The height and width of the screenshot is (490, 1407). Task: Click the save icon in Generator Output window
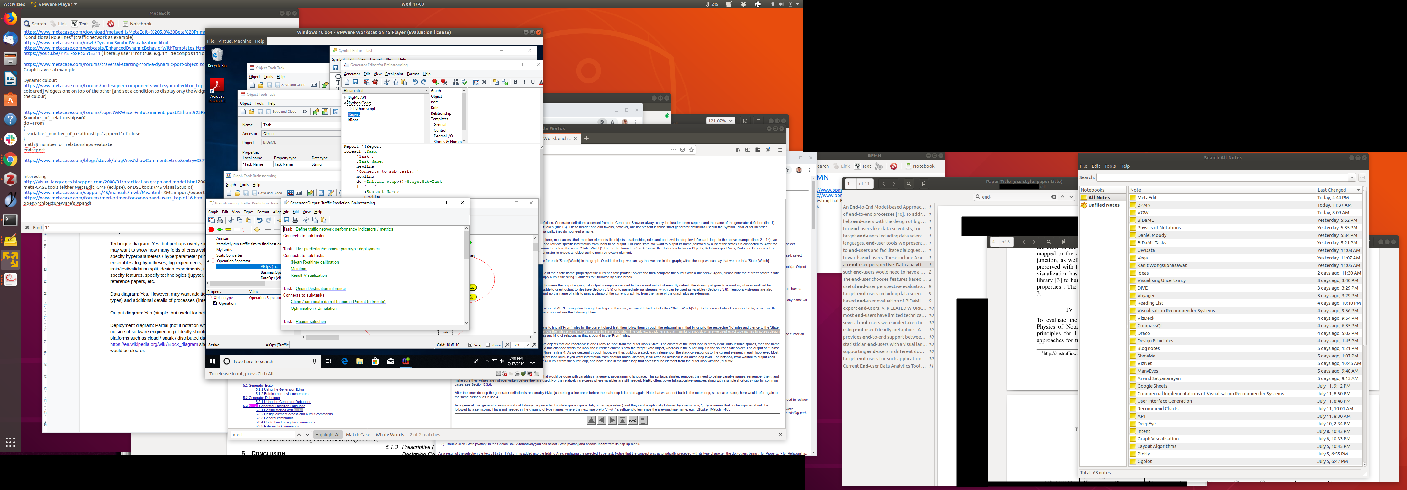[x=287, y=220]
